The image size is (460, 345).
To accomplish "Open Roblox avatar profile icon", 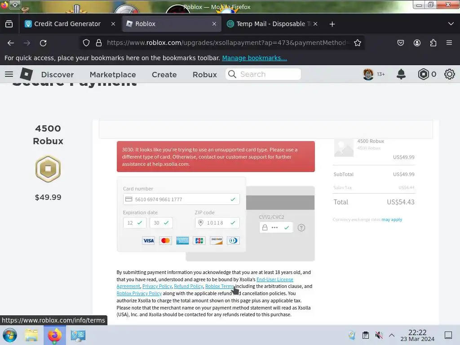I will click(368, 74).
